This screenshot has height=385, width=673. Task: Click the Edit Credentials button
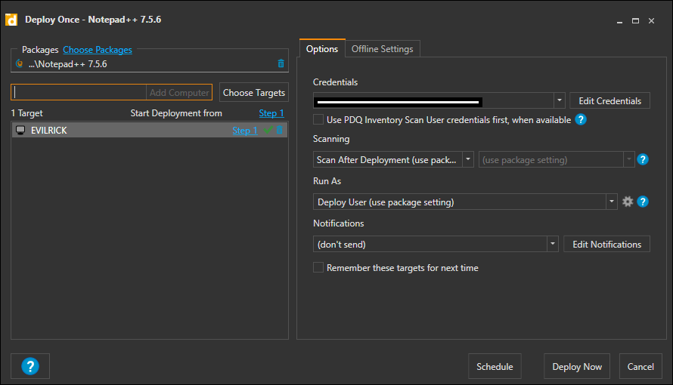tap(609, 100)
